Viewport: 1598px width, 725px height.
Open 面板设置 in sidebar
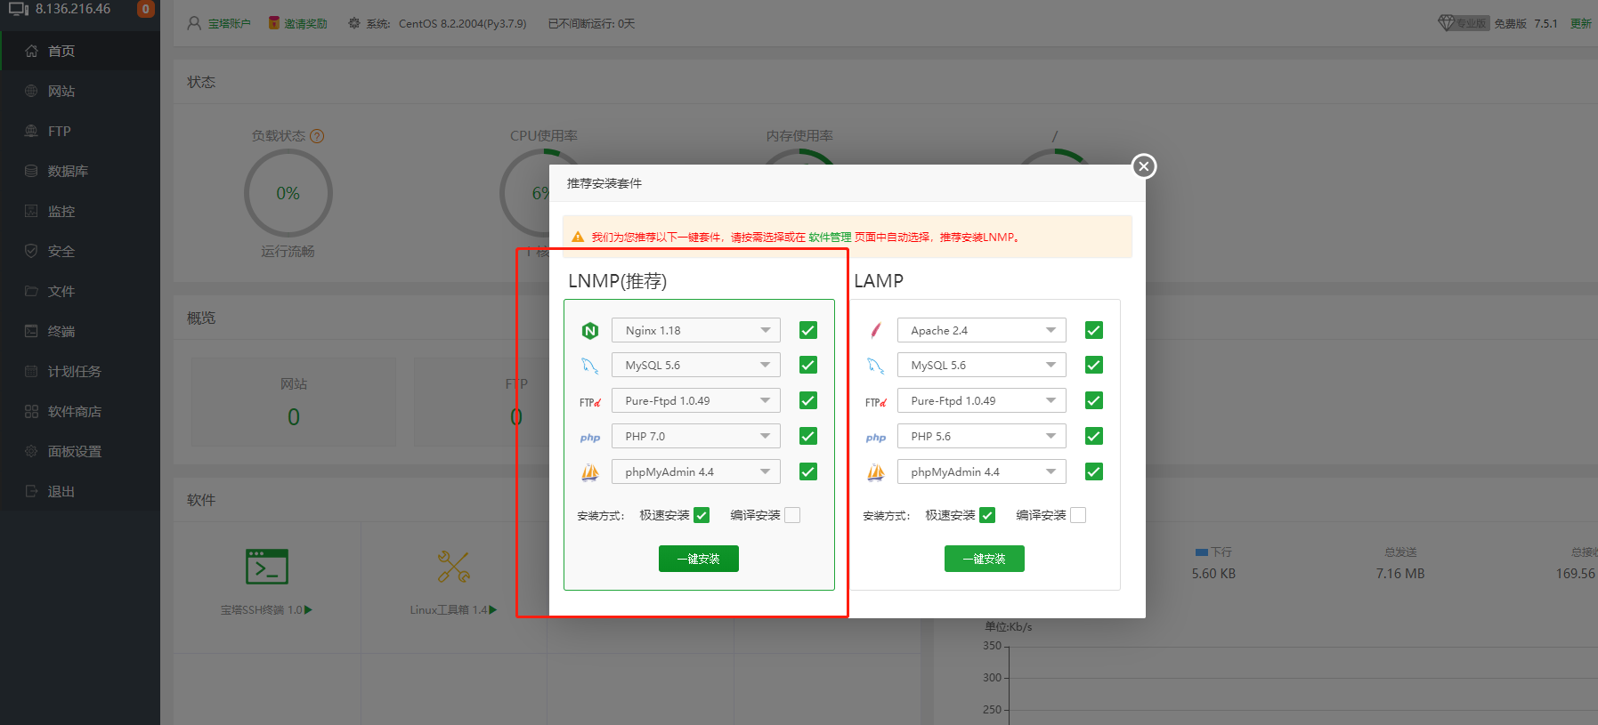coord(80,451)
